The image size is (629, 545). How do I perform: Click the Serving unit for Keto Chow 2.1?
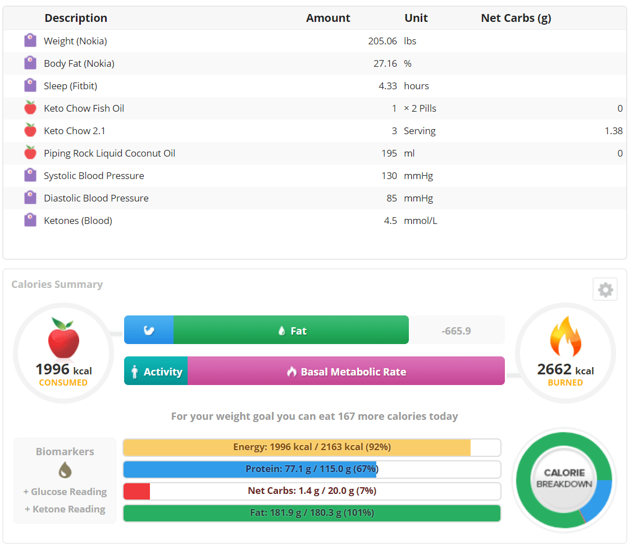(x=420, y=131)
